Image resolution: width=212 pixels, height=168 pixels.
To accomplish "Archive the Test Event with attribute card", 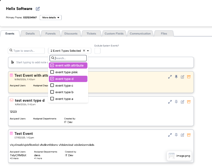I will (x=189, y=77).
